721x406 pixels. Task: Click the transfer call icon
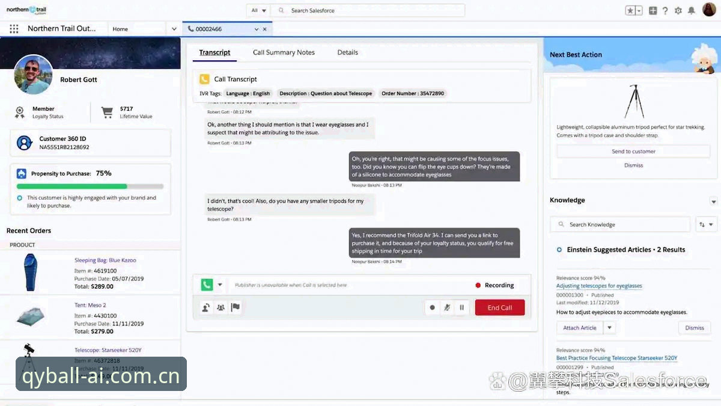(x=206, y=307)
